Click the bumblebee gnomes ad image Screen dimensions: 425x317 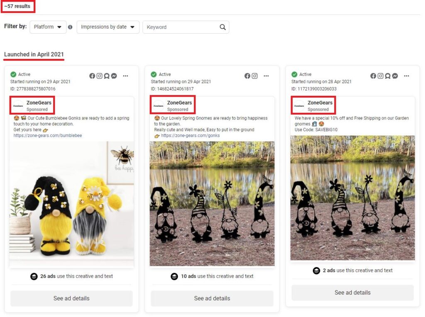[x=71, y=203]
